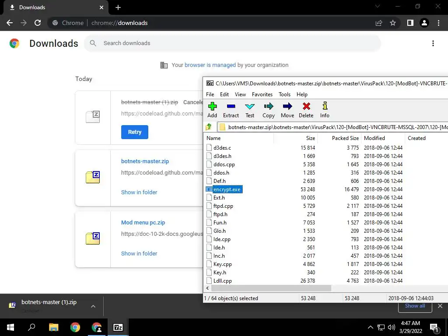This screenshot has width=448, height=336.
Task: Open Mod menu pc.zip download link
Action: pos(143,223)
